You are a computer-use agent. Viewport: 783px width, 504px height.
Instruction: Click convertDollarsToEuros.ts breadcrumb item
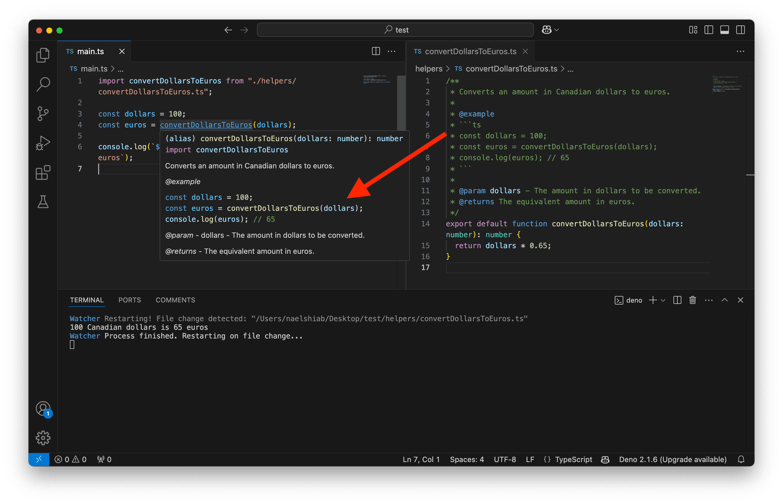tap(511, 69)
